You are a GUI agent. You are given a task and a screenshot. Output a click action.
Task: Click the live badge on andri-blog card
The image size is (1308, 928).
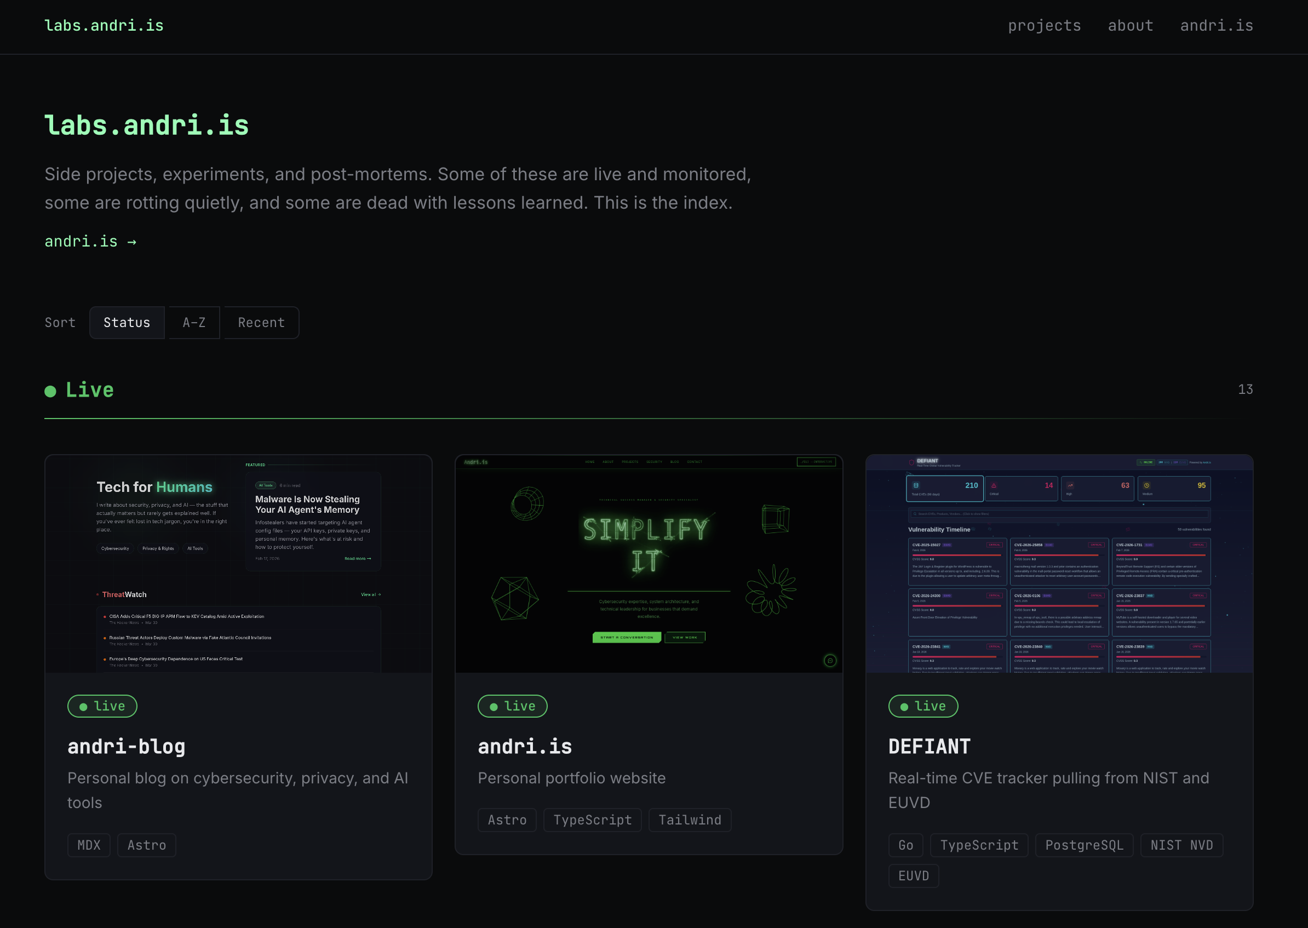[x=102, y=706]
